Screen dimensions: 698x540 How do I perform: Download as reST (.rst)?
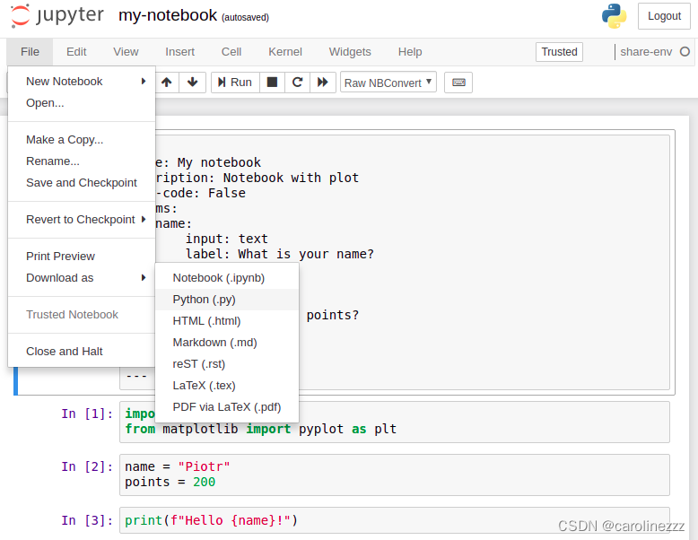click(227, 363)
